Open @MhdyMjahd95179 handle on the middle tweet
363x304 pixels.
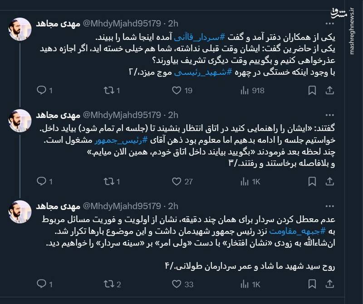click(x=122, y=115)
